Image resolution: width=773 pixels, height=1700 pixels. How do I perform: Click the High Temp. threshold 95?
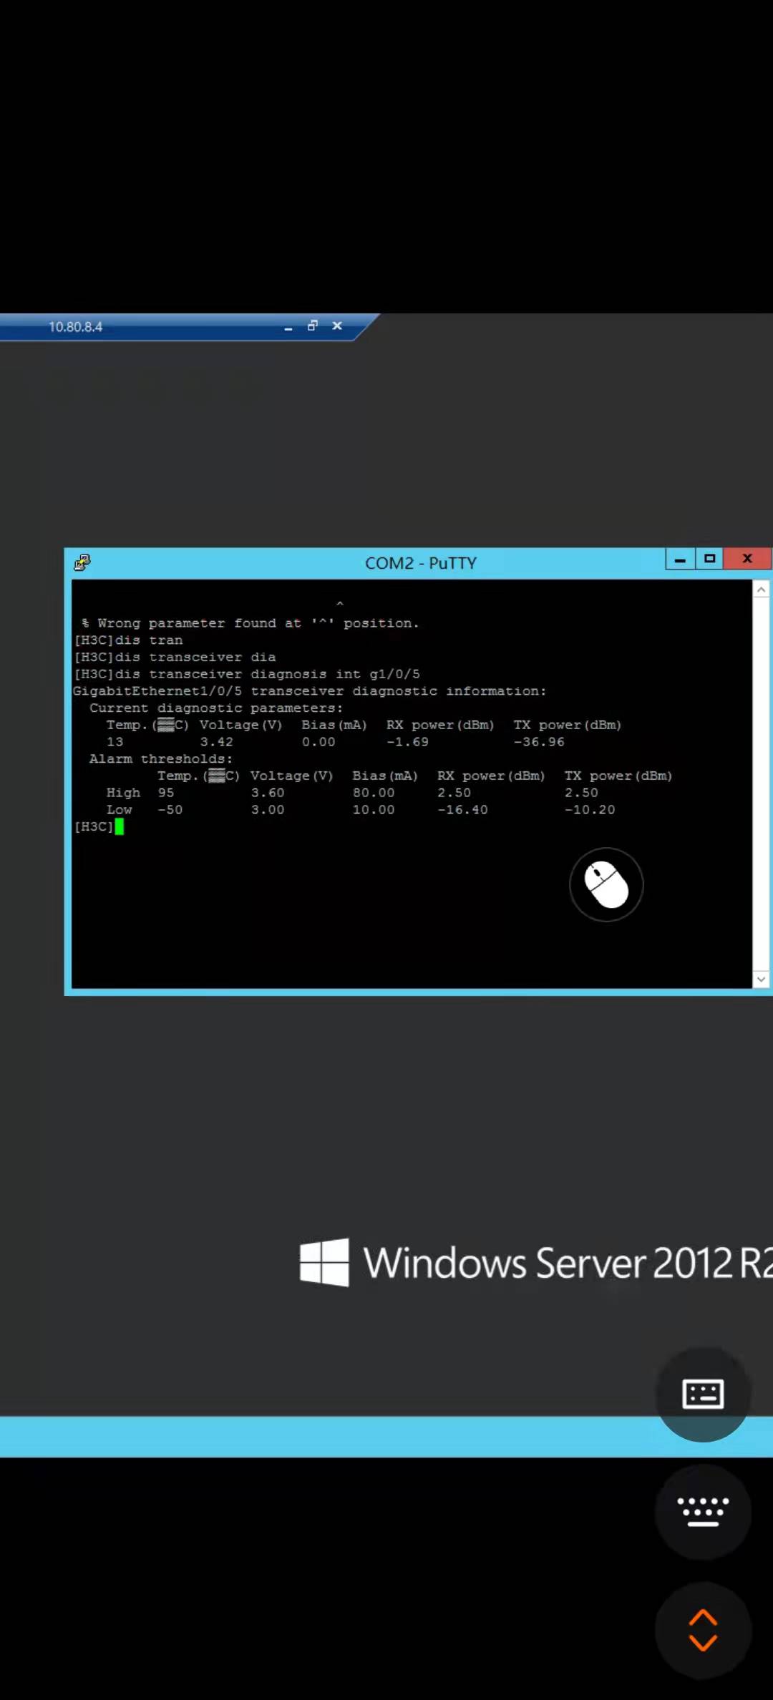pos(166,793)
